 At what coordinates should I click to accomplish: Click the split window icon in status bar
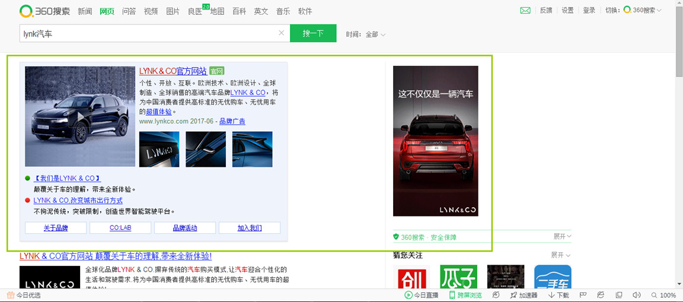(x=619, y=295)
